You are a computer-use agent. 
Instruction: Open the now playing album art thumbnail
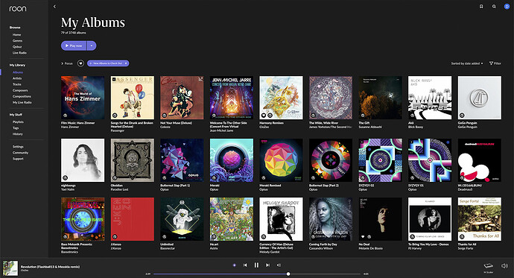[x=10, y=268]
